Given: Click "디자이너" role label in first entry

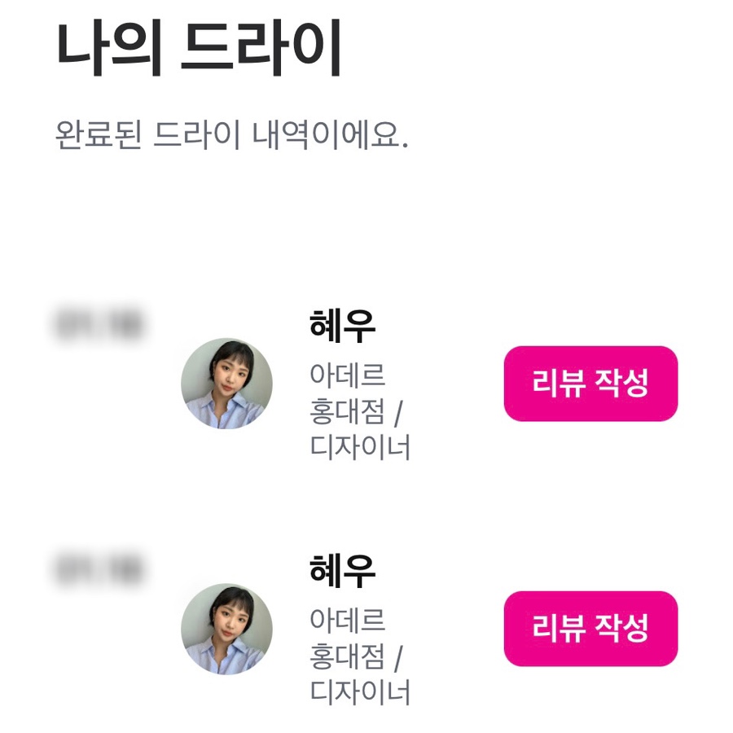Looking at the screenshot, I should pos(360,447).
